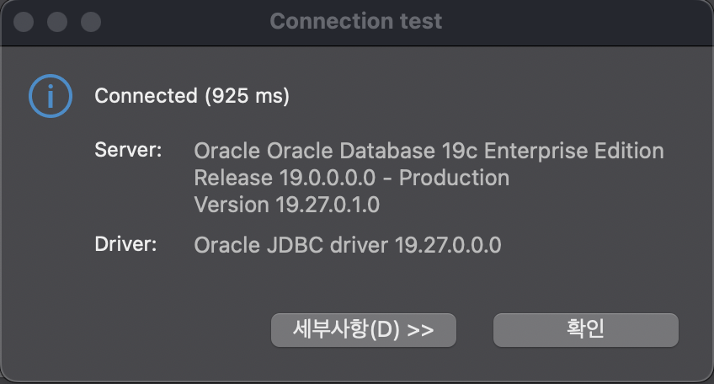Click the Enterprise Edition words
Screen dimensions: 714x384
(573, 151)
